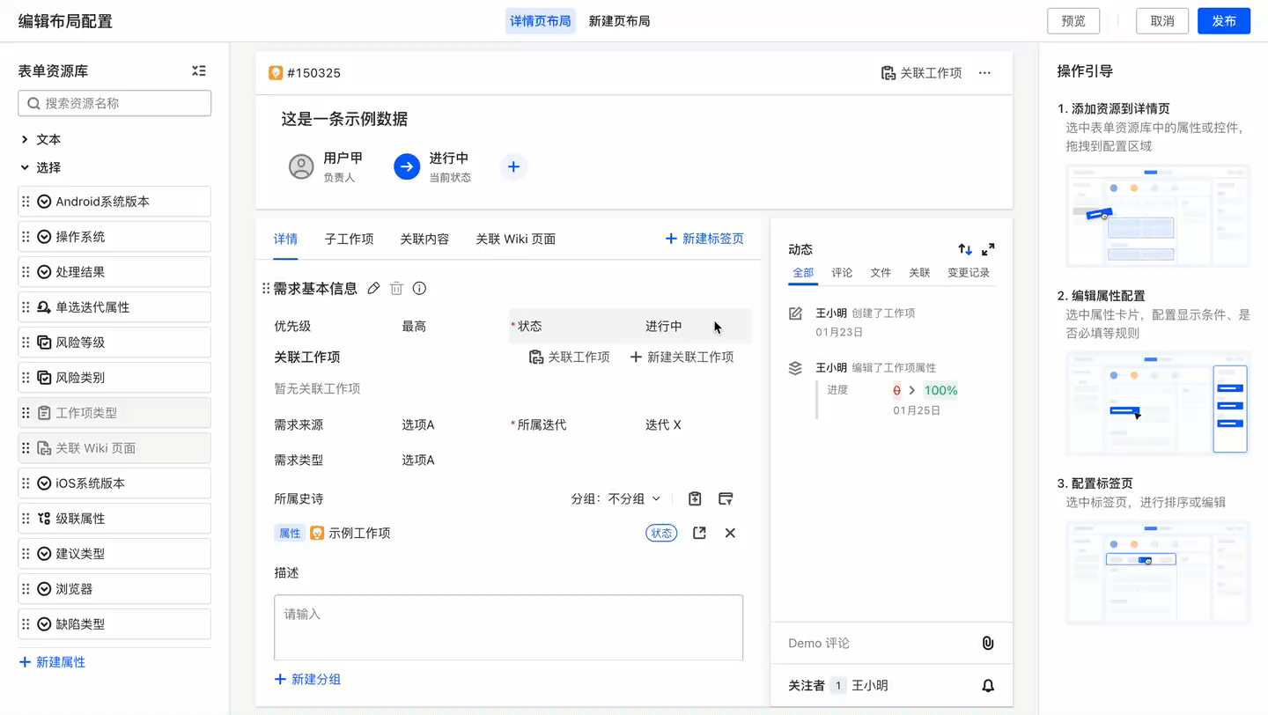Open 示例工作项 external link icon
The width and height of the screenshot is (1268, 715).
pos(699,533)
